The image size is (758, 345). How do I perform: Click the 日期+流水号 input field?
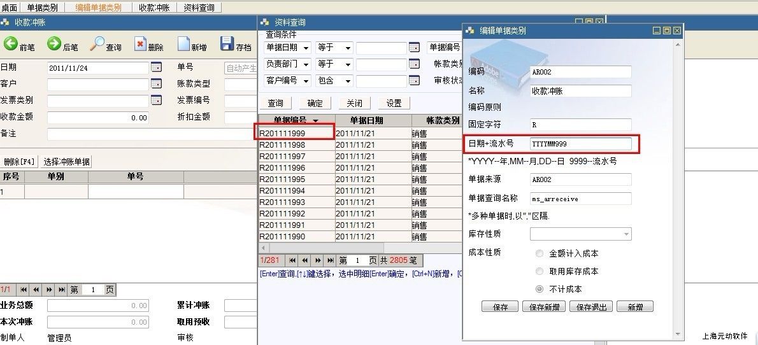click(580, 144)
